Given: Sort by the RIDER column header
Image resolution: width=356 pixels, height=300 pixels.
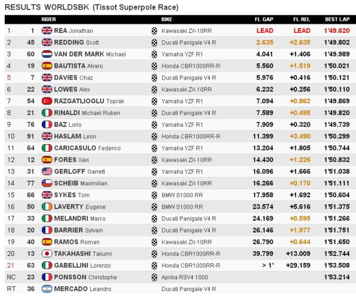Looking at the screenshot, I should 49,20.
